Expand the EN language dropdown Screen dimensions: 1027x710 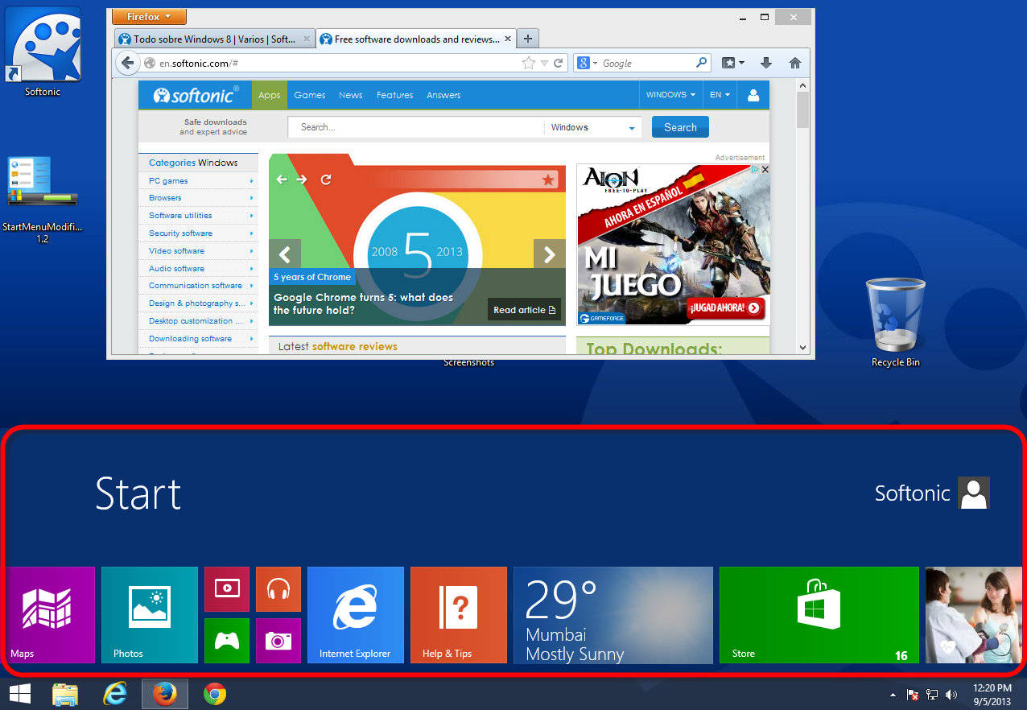coord(720,95)
